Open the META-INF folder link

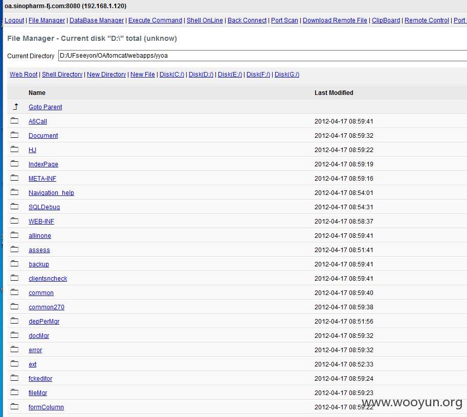42,178
